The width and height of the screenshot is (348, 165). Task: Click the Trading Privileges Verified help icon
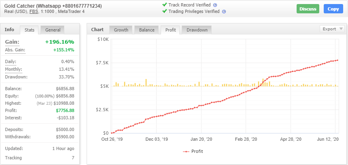coord(224,12)
